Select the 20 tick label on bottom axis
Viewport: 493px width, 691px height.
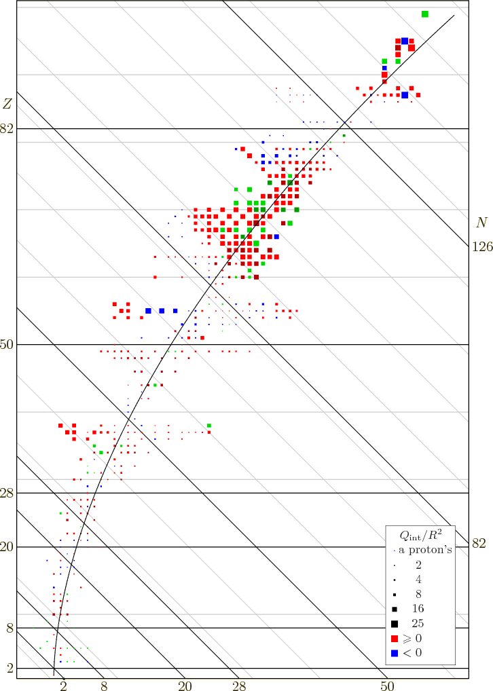click(185, 686)
